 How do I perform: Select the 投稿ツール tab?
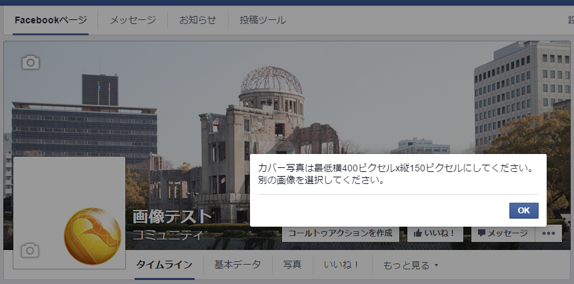point(263,20)
